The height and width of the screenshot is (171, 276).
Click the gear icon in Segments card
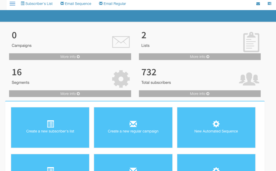tap(121, 79)
